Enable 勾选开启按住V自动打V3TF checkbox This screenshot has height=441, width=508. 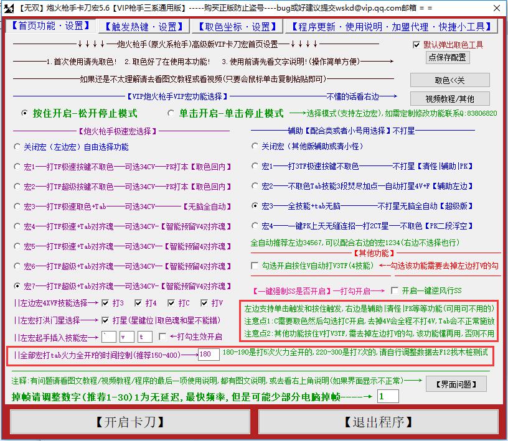(255, 266)
